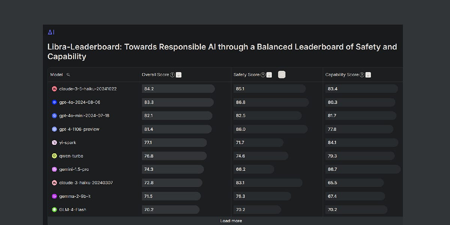Open the Safety Score sort dropdown

pyautogui.click(x=269, y=75)
